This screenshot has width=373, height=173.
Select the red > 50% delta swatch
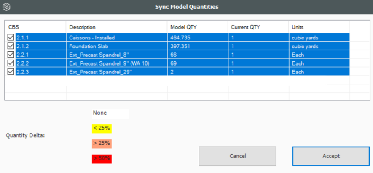(102, 158)
